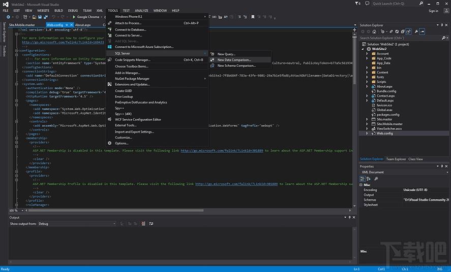
Task: Click Refresh icon in Solution Explorer toolbar
Action: click(x=397, y=31)
